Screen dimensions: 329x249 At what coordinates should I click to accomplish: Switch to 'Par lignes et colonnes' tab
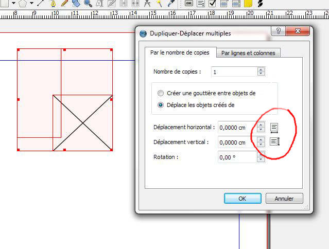tap(248, 53)
